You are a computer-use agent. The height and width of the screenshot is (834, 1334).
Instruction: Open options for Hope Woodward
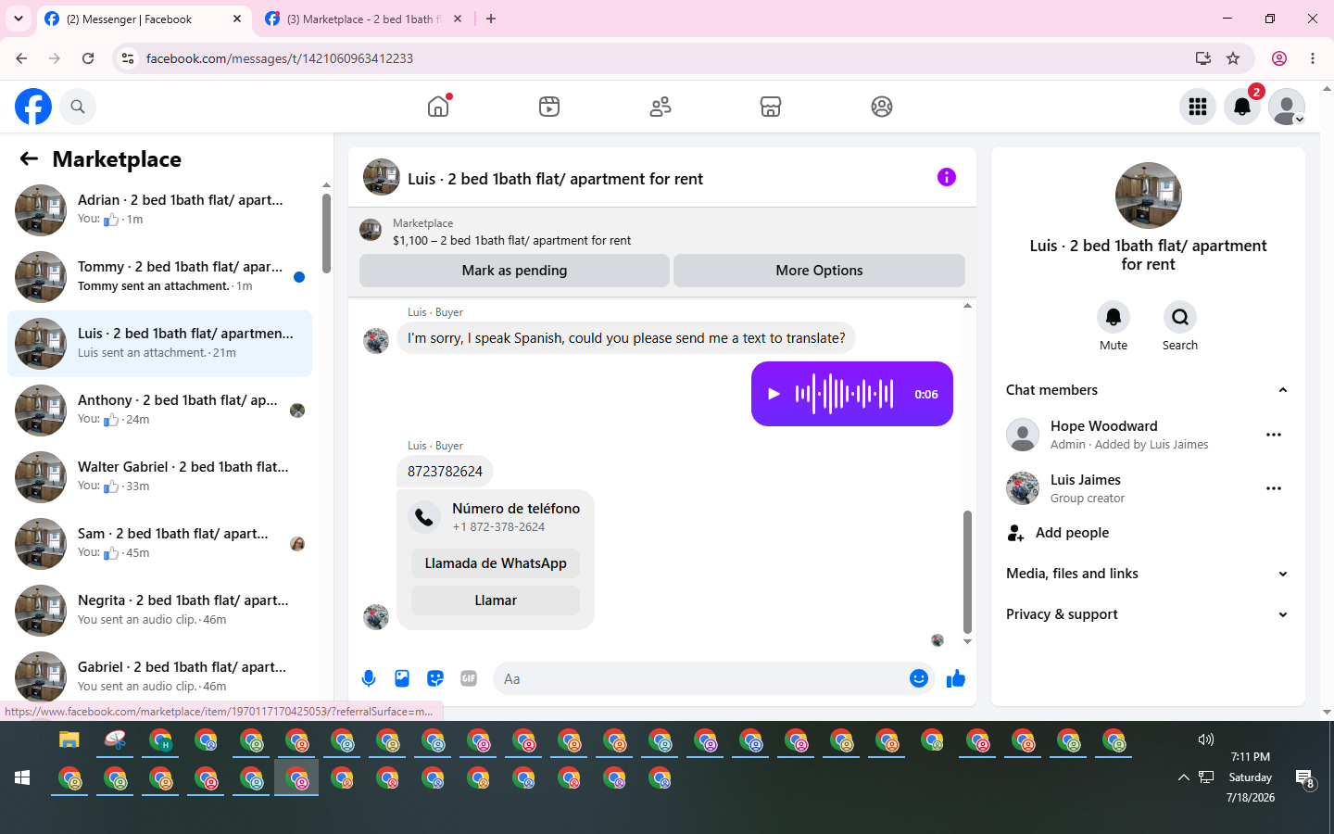tap(1274, 435)
